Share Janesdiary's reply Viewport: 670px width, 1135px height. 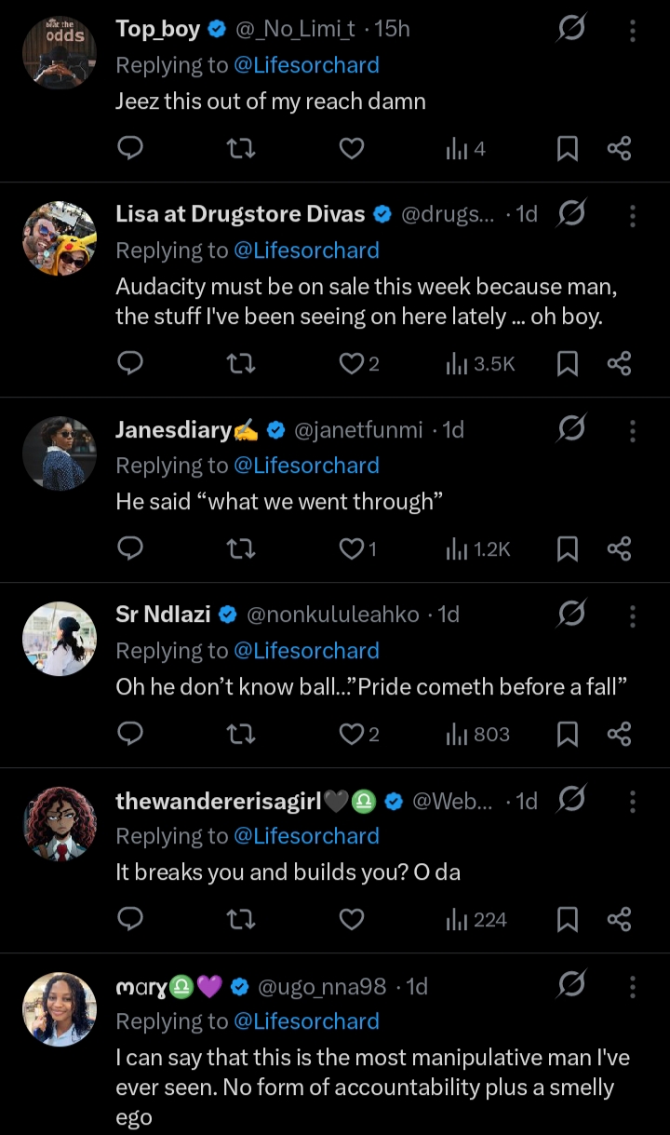tap(619, 549)
